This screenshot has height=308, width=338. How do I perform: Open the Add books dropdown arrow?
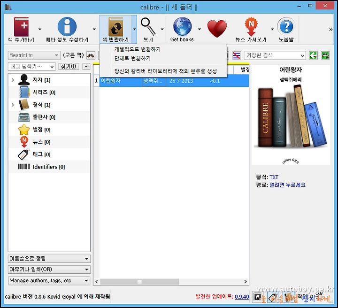pos(40,29)
